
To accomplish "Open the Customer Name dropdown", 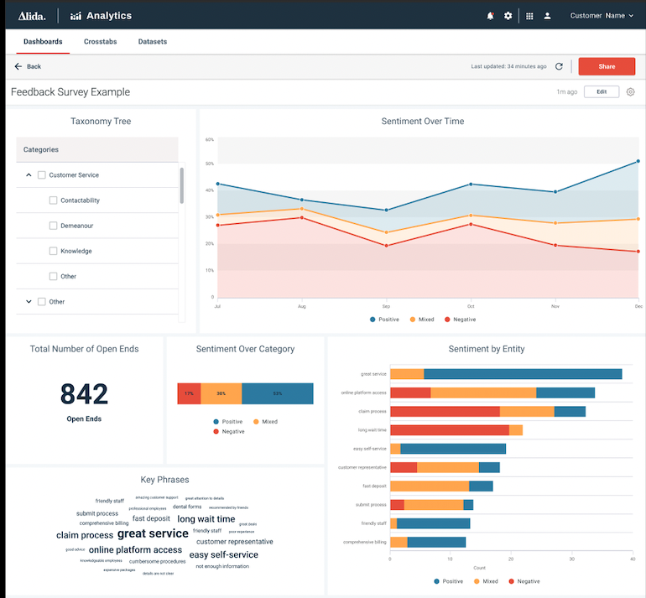I will point(602,16).
